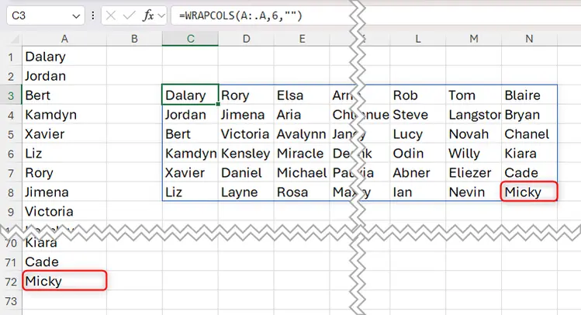Click the Cancel (X) formula bar icon
Viewport: 581px width, 315px height.
112,16
